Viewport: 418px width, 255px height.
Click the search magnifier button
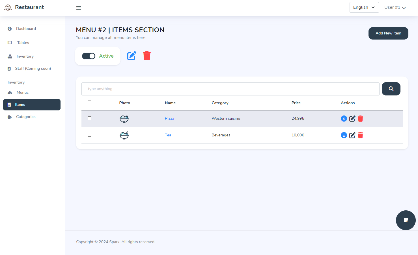pyautogui.click(x=391, y=89)
